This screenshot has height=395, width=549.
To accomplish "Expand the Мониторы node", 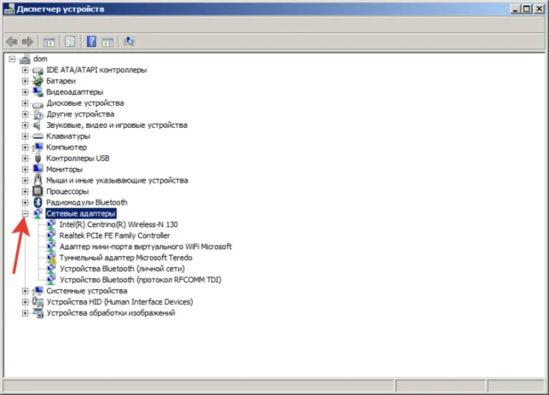I will click(25, 169).
